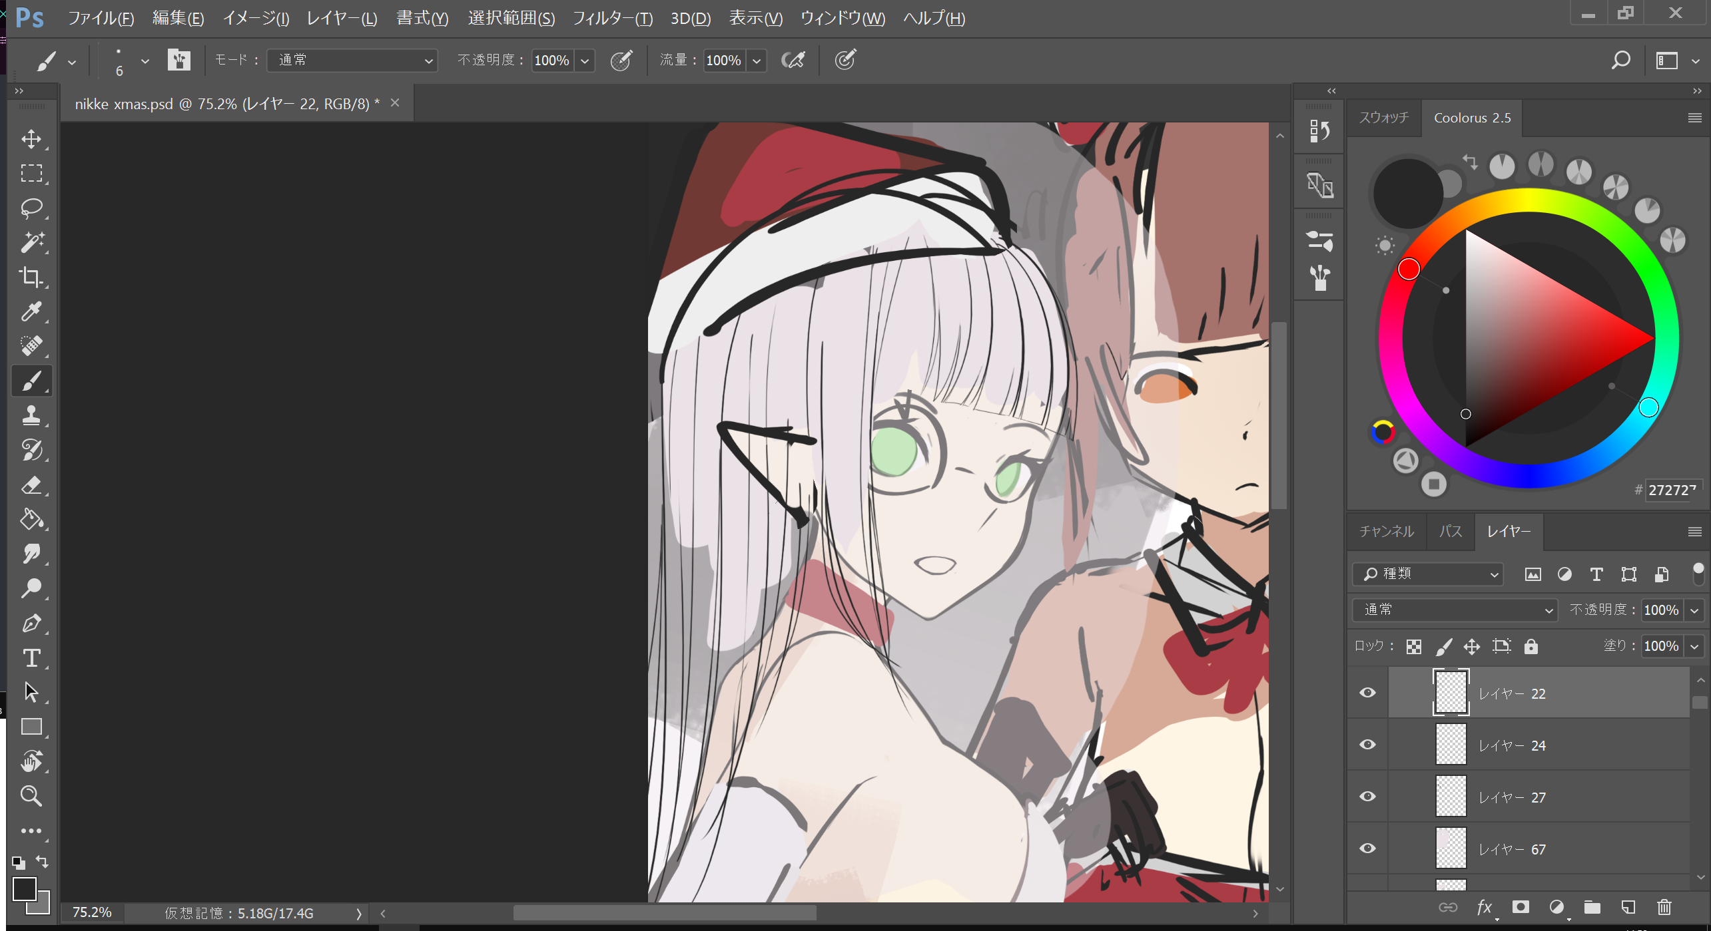Close the nikke xmas.psd document tab

pos(395,103)
